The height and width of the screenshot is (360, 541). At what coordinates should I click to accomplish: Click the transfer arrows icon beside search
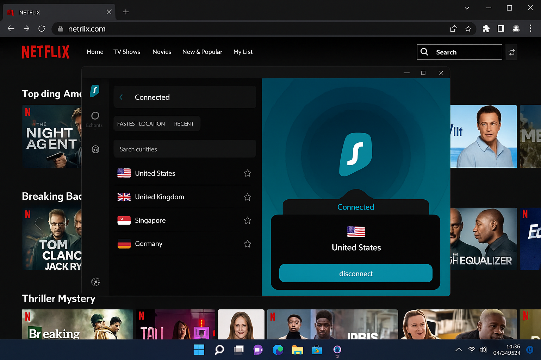(x=512, y=52)
